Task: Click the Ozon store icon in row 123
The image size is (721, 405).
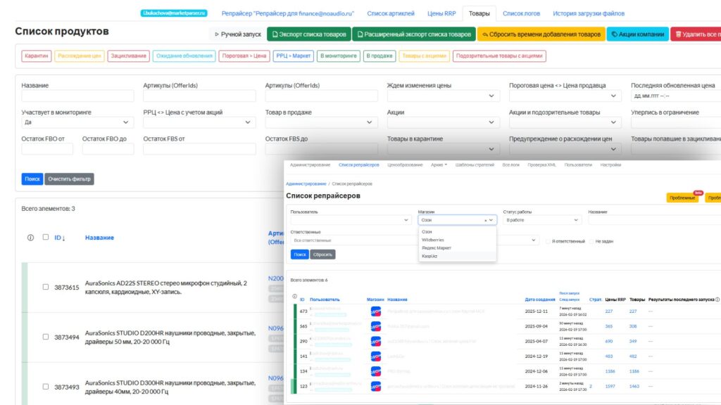Action: (x=375, y=387)
